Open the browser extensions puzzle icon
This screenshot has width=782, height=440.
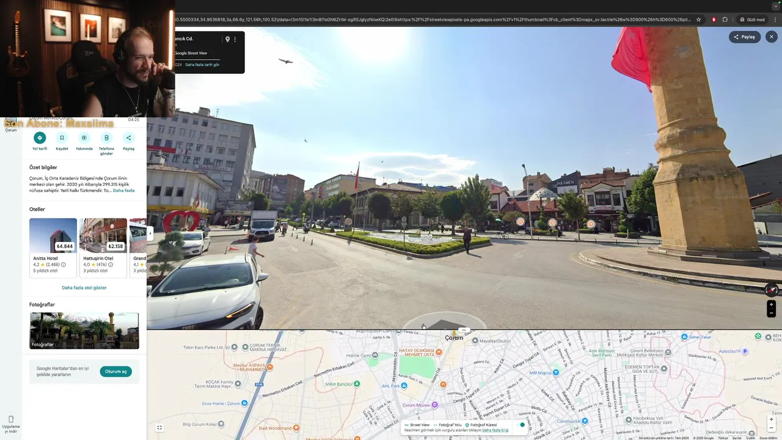point(725,20)
